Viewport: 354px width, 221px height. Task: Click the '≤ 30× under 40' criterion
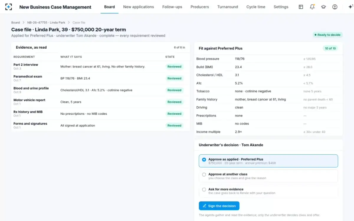click(x=314, y=132)
